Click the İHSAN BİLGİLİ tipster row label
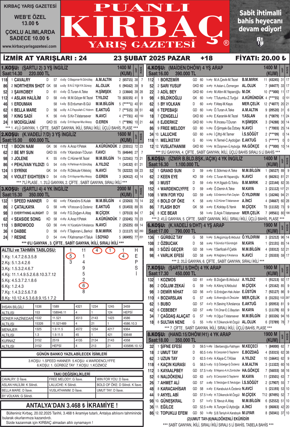The width and height of the screenshot is (290, 427). (x=13, y=307)
